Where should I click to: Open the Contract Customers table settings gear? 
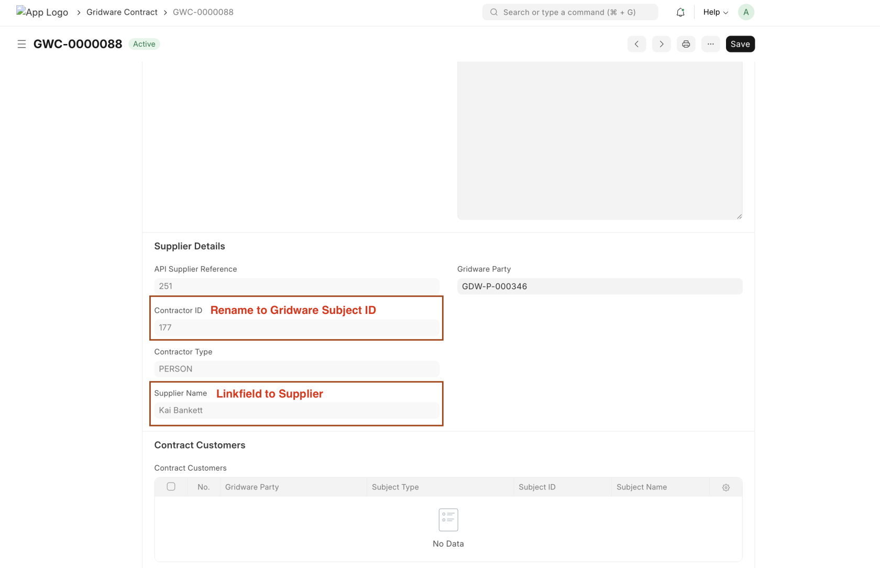[x=726, y=487]
